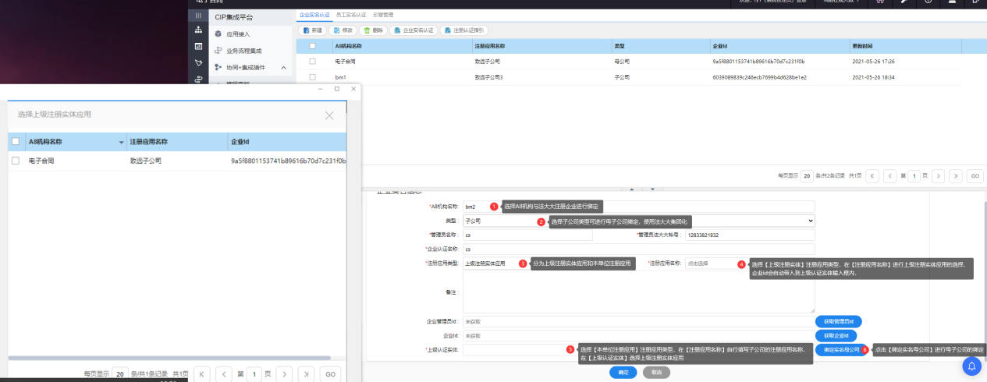Open A8机构名称 column sort dropdown in popup
987x382 pixels.
(x=121, y=143)
